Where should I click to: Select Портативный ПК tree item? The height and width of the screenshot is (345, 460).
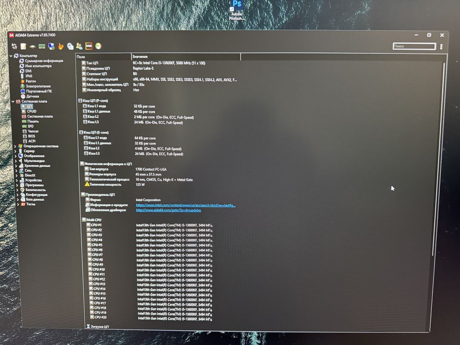click(x=36, y=91)
